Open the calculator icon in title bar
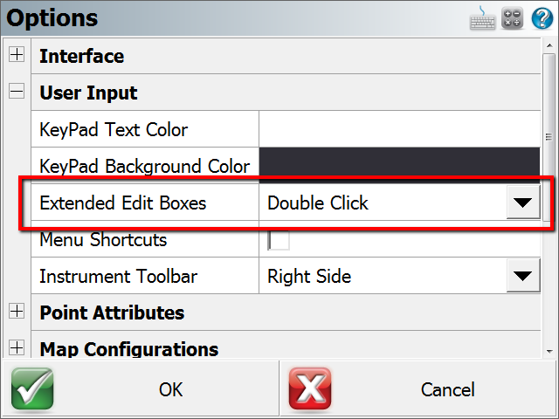559x419 pixels. (513, 18)
